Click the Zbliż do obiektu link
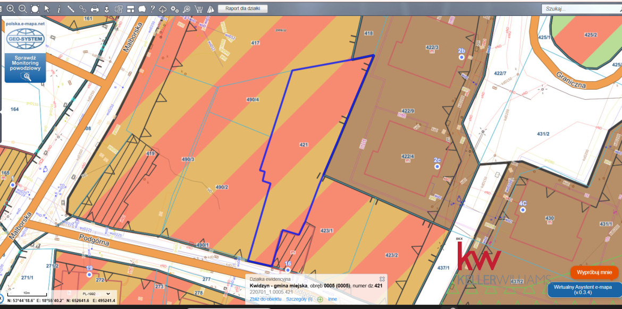This screenshot has height=309, width=622. [265, 299]
